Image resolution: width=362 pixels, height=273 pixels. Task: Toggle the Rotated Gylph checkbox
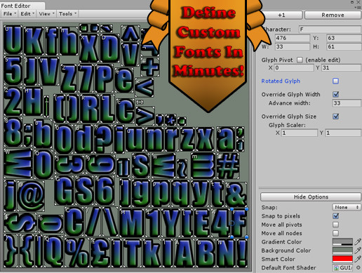click(335, 81)
